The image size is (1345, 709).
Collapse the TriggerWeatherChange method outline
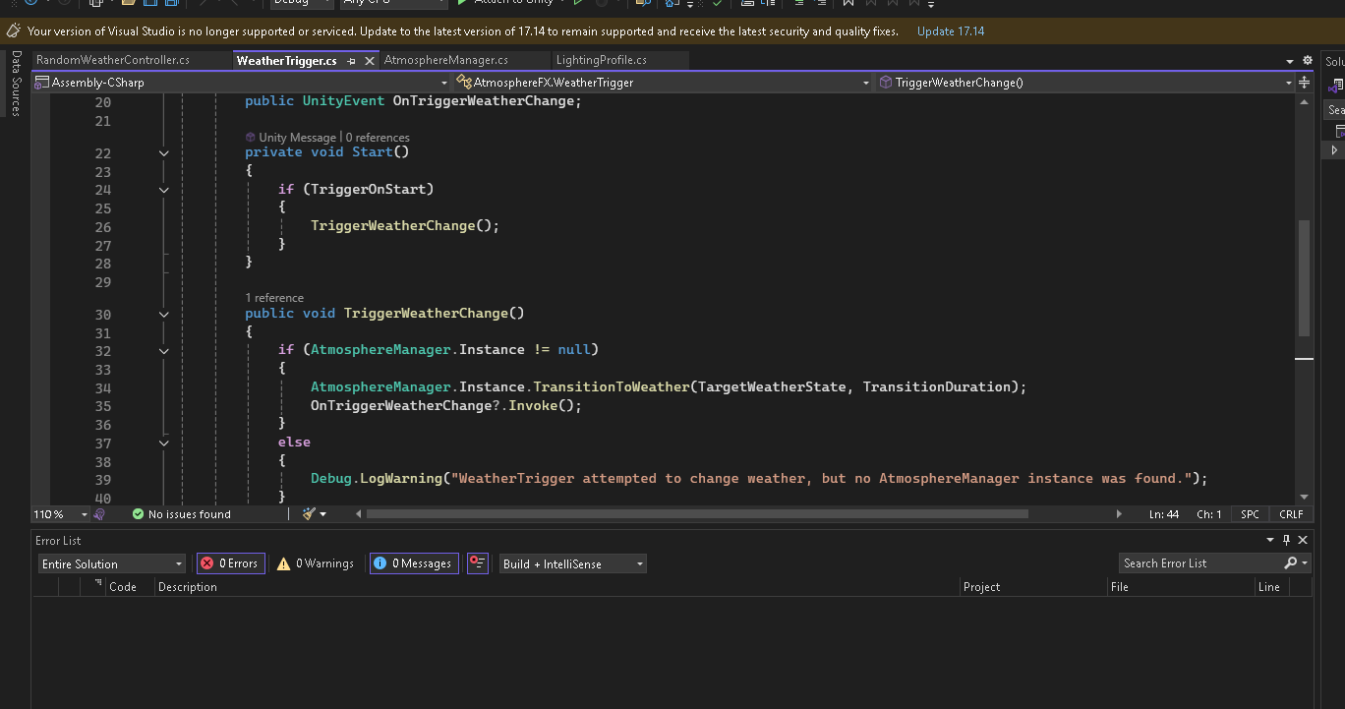(163, 314)
